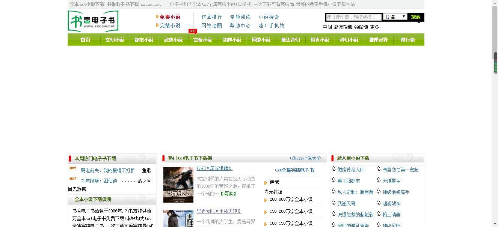This screenshot has height=227, width=498.
Task: Open 武侠小说 category tab
Action: coord(173,40)
